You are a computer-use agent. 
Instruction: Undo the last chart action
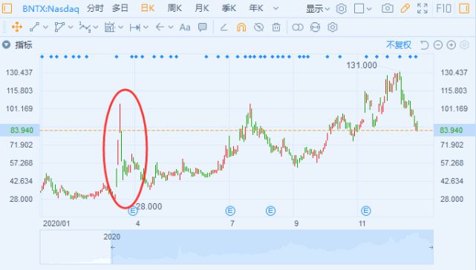[x=424, y=45]
